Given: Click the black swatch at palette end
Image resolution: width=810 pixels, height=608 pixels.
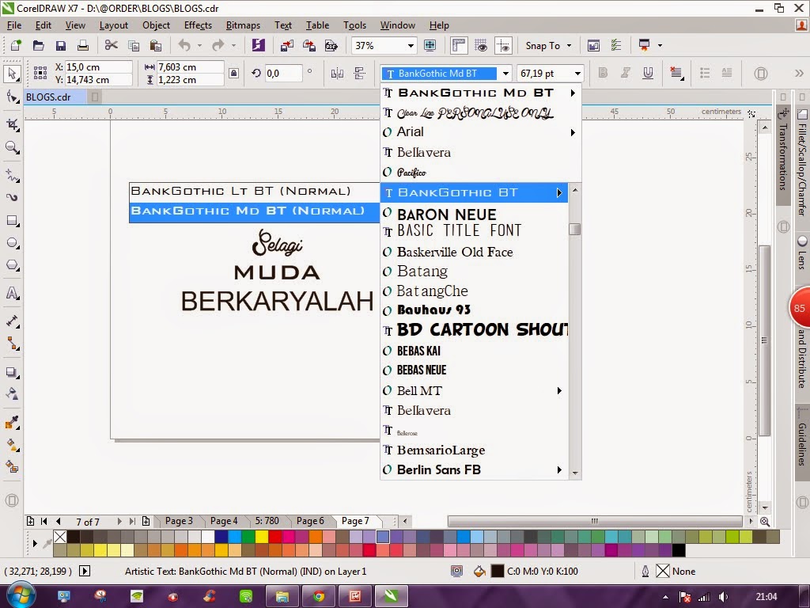Looking at the screenshot, I should [679, 550].
